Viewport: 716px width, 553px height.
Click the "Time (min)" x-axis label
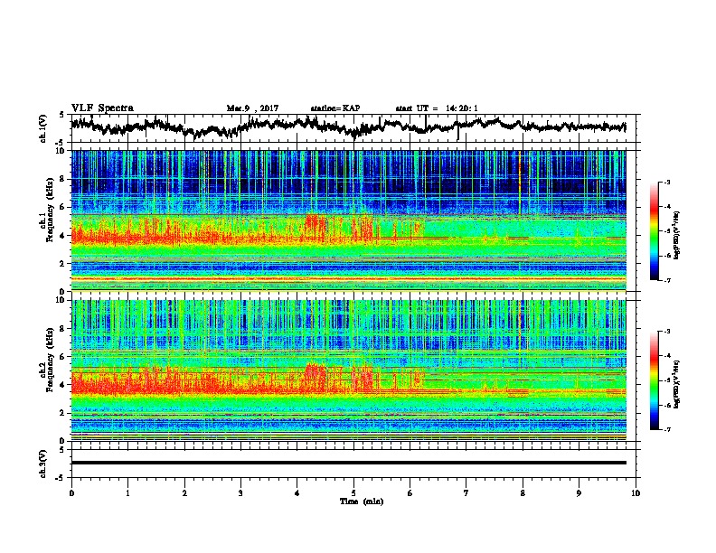362,501
